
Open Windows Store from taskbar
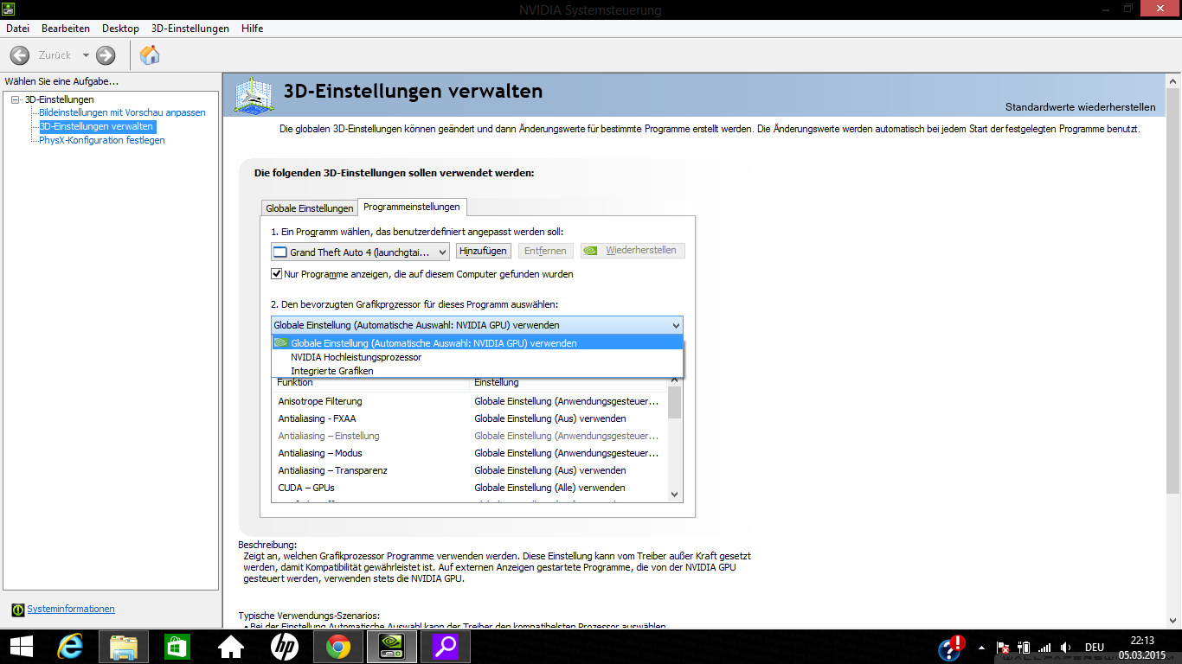pyautogui.click(x=177, y=647)
